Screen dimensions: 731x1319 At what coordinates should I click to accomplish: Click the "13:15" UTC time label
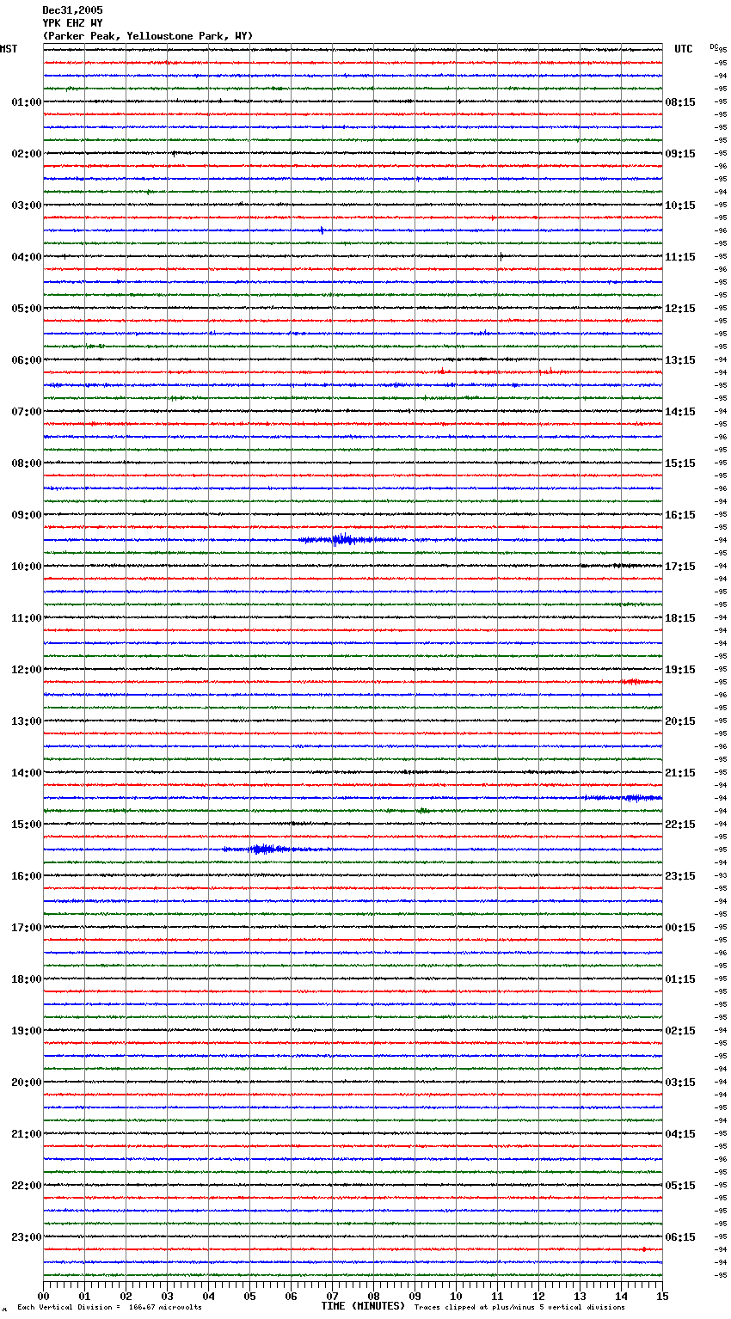tap(680, 360)
